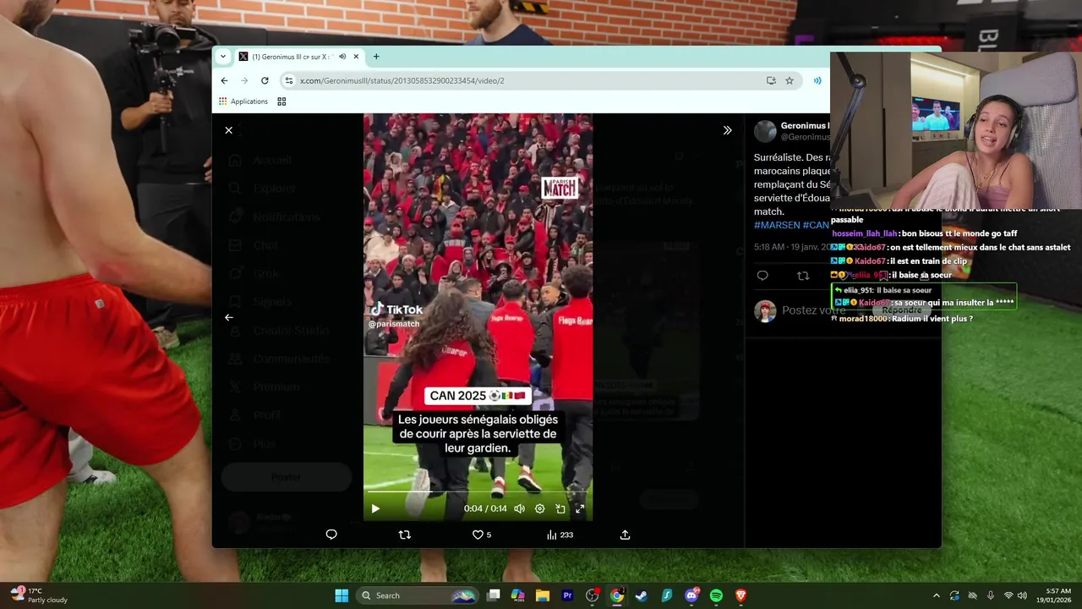This screenshot has height=609, width=1082.
Task: Open Applications in the bookmarks bar
Action: [x=243, y=101]
